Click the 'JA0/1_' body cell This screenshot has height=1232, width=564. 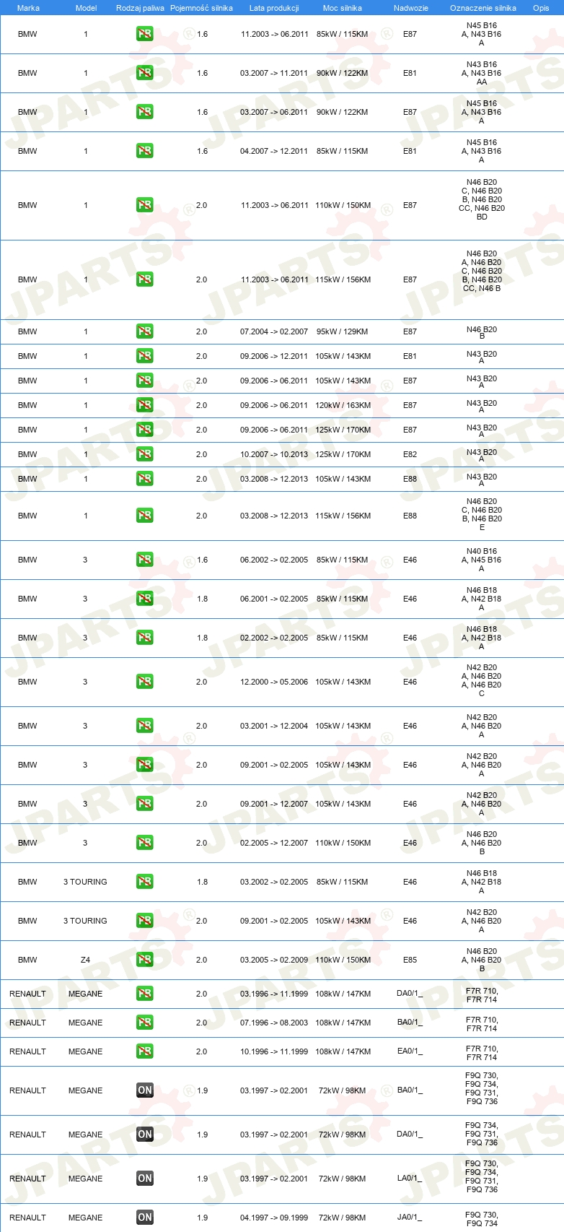(x=410, y=1218)
